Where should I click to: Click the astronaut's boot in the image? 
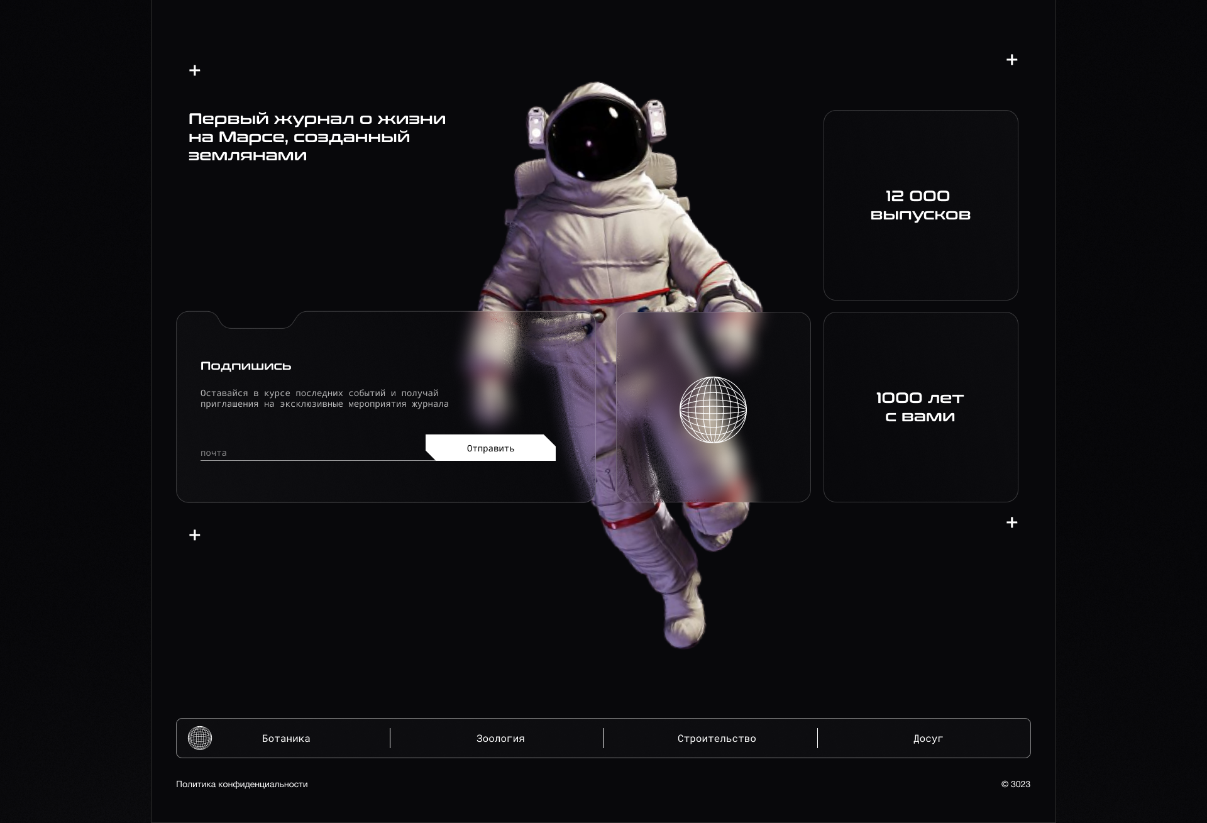[684, 621]
